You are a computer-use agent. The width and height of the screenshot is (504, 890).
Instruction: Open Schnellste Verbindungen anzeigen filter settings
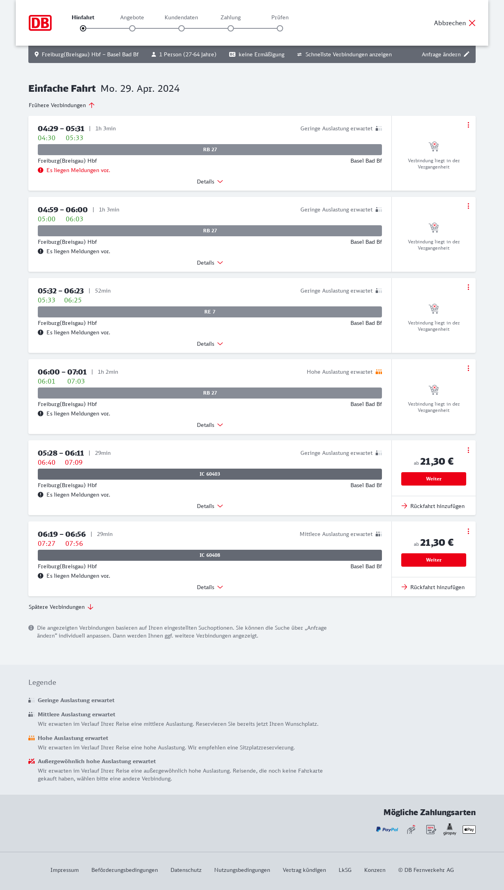[345, 54]
